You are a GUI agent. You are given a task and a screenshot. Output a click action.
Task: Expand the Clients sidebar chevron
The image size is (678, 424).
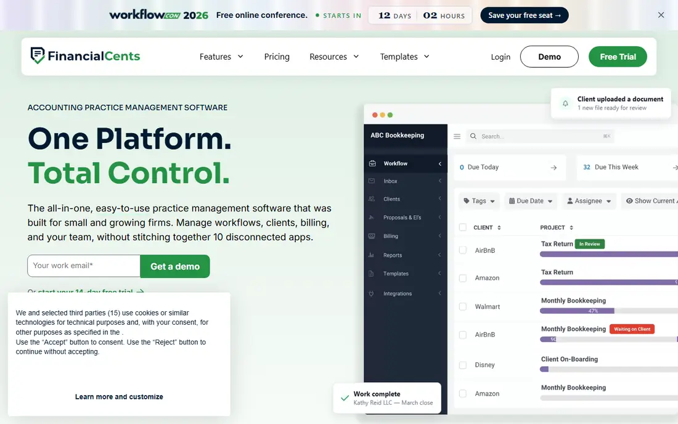[x=439, y=199]
